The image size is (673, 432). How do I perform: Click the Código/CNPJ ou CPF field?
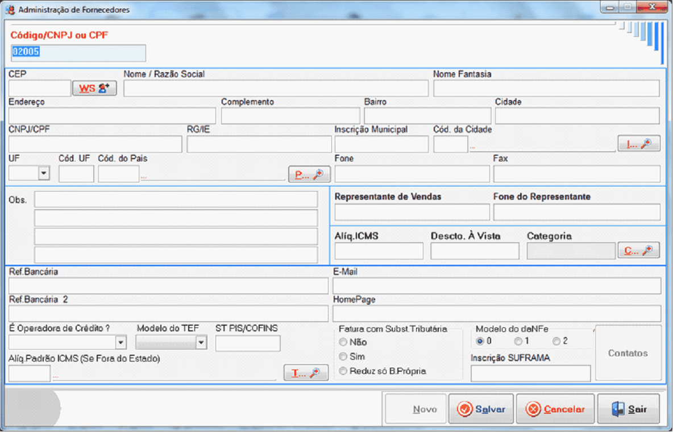coord(78,53)
